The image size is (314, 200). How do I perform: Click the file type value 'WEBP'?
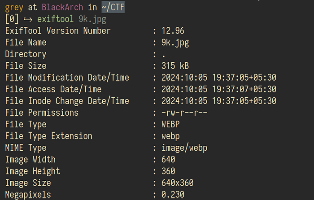coord(170,124)
